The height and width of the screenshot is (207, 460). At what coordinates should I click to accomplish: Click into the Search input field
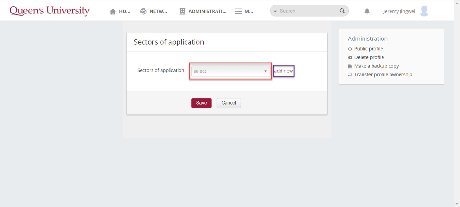click(306, 11)
